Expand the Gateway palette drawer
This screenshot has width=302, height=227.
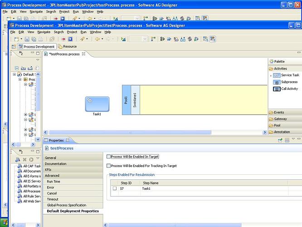285,119
